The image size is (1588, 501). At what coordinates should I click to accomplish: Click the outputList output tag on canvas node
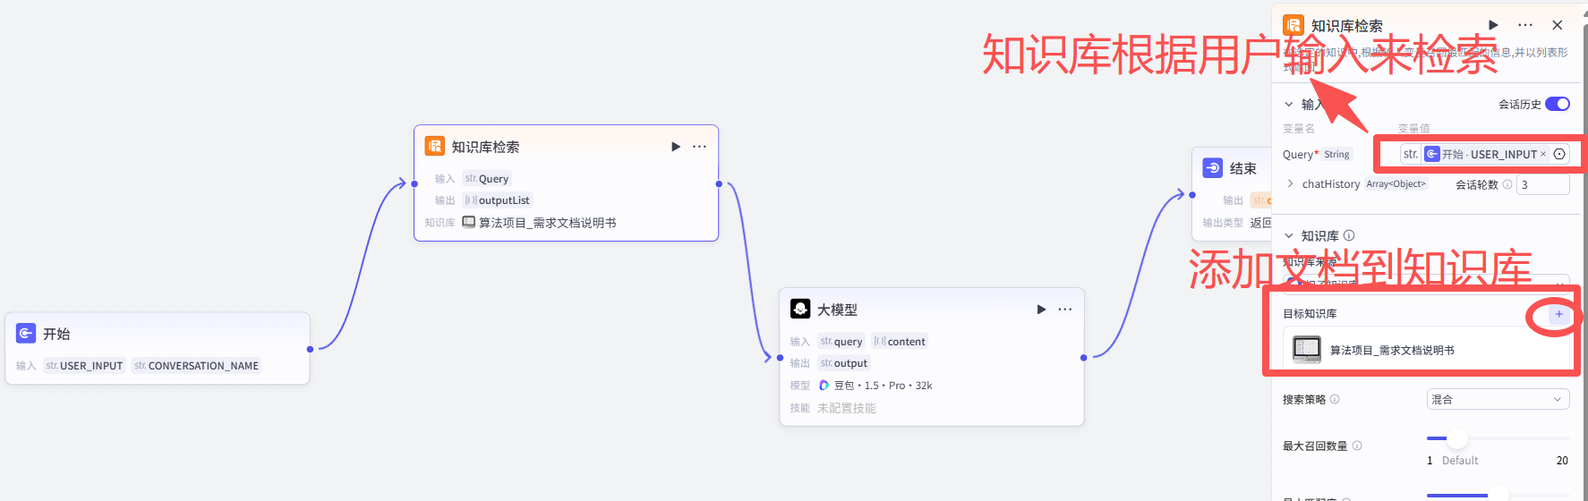(x=498, y=200)
